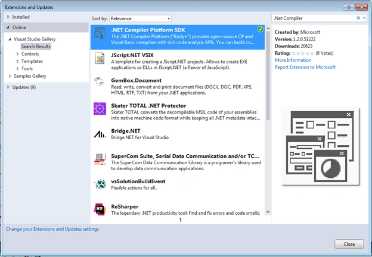372x257 pixels.
Task: Click the .NET Compiler Platform SDK title
Action: click(x=148, y=30)
